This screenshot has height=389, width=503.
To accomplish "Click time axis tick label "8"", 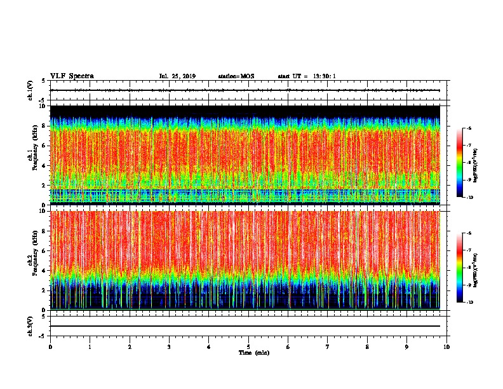I will (x=367, y=346).
